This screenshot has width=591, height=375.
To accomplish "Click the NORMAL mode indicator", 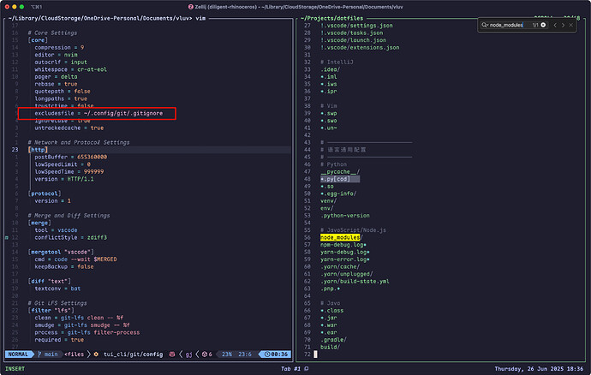I will pyautogui.click(x=18, y=354).
